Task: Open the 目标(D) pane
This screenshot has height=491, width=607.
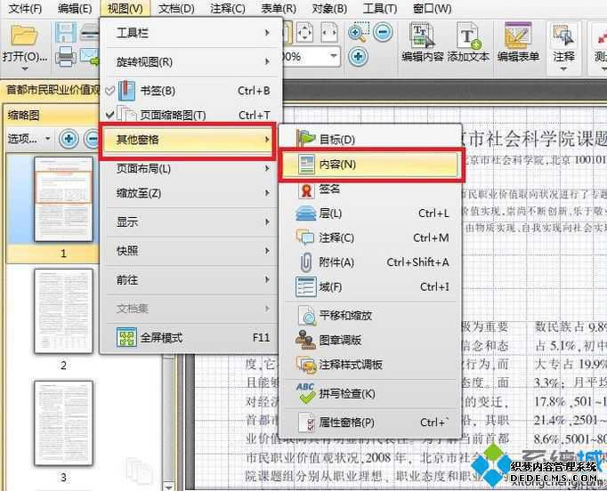Action: coord(371,140)
